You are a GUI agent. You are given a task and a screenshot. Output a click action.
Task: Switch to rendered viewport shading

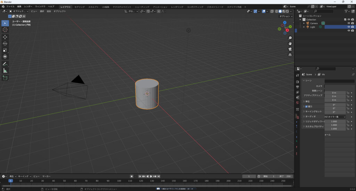[287, 11]
